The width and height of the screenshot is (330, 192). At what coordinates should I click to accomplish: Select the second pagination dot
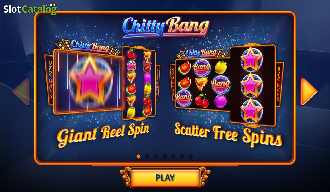point(147,156)
